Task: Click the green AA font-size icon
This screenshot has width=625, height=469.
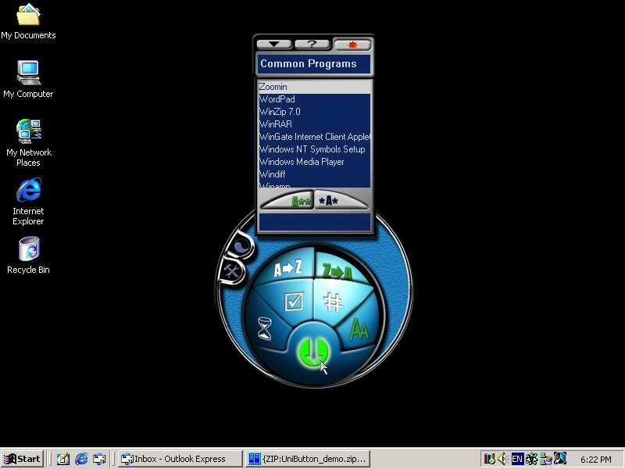Action: 359,330
